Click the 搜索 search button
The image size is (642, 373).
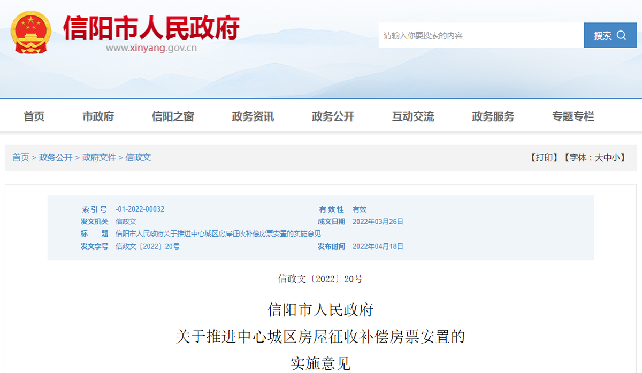pyautogui.click(x=610, y=35)
